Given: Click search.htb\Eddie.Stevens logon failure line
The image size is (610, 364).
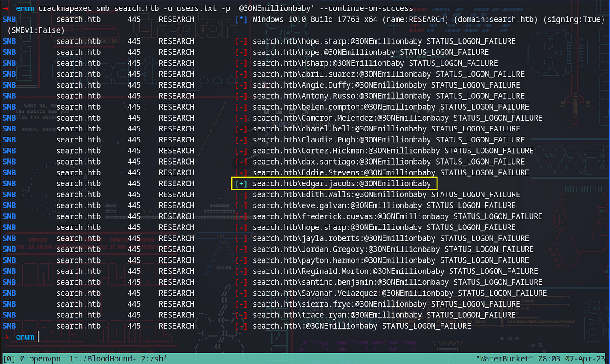Looking at the screenshot, I should coord(390,172).
